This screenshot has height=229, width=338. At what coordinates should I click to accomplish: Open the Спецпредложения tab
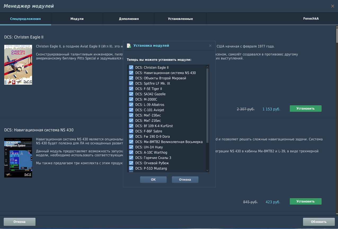pos(25,19)
